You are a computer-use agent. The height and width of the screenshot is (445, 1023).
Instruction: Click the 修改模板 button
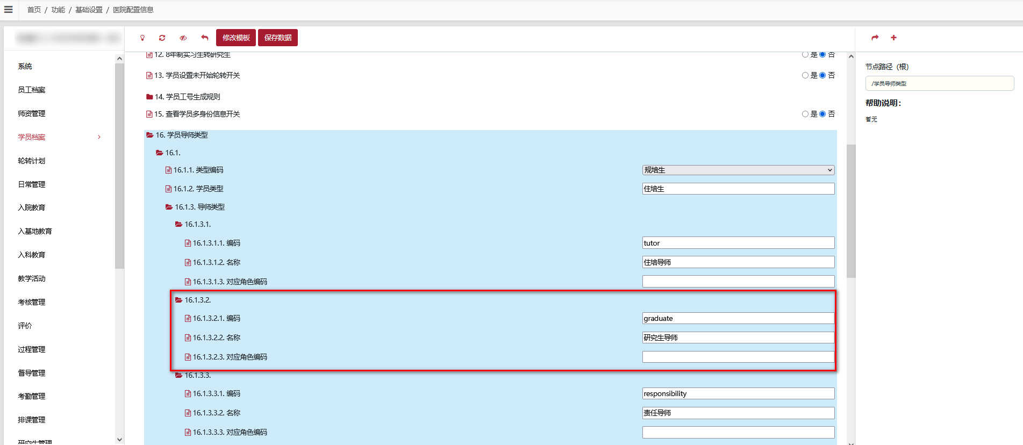pyautogui.click(x=237, y=38)
